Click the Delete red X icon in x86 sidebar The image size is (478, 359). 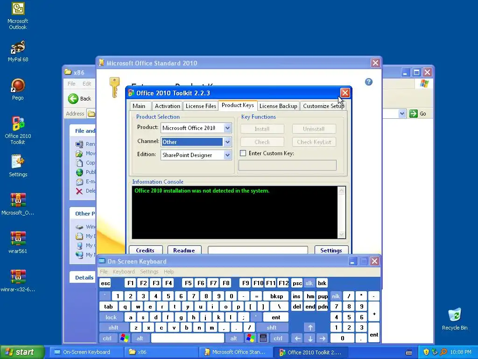point(79,191)
